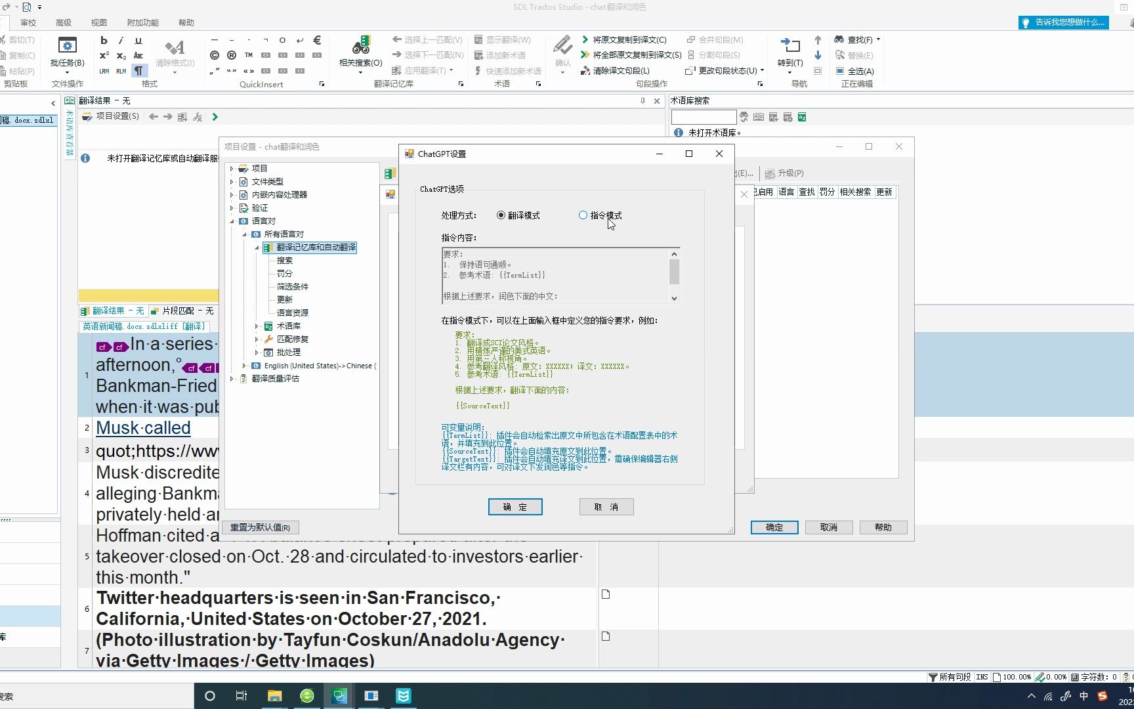
Task: Toggle the show formatting marks (¶) icon
Action: click(x=138, y=71)
